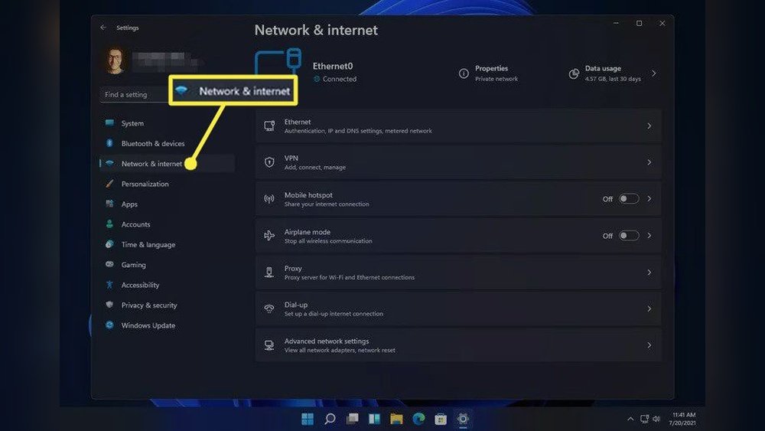Open the user profile picture
765x431 pixels.
116,60
